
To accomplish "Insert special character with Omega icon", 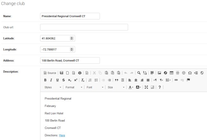I will (x=190, y=73).
